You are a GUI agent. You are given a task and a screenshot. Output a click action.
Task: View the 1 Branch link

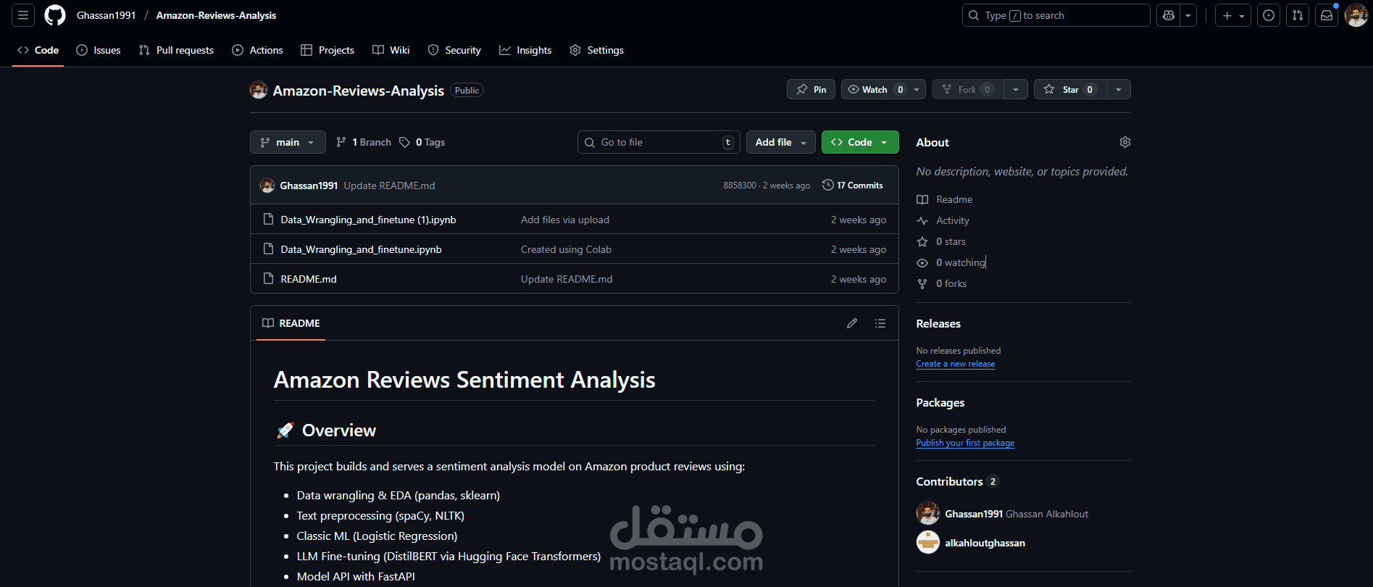[364, 142]
